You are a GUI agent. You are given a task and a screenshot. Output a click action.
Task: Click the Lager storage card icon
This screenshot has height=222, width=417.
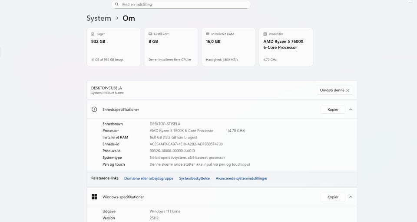(x=93, y=34)
